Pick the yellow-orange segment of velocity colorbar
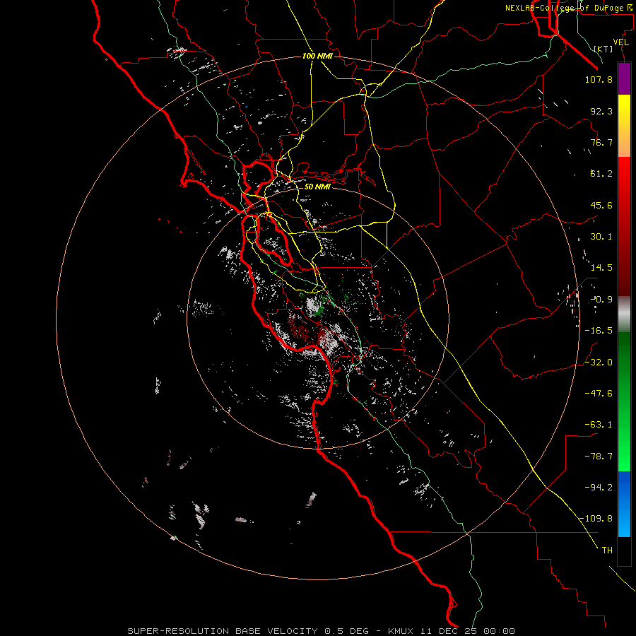The height and width of the screenshot is (636, 636). 624,126
